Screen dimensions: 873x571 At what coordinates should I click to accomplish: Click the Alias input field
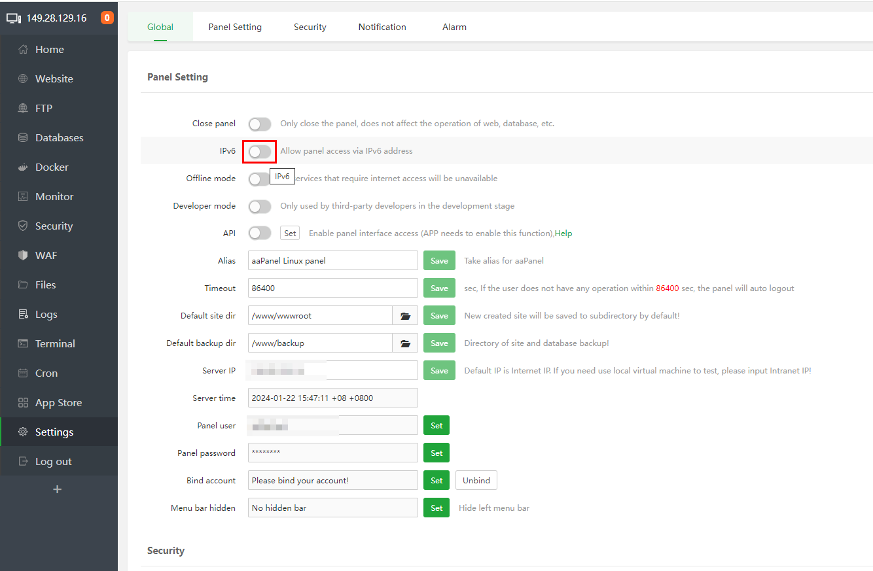click(333, 261)
